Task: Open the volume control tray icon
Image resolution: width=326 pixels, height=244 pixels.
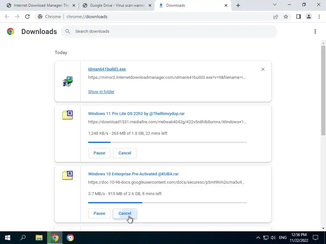Action: (273, 238)
